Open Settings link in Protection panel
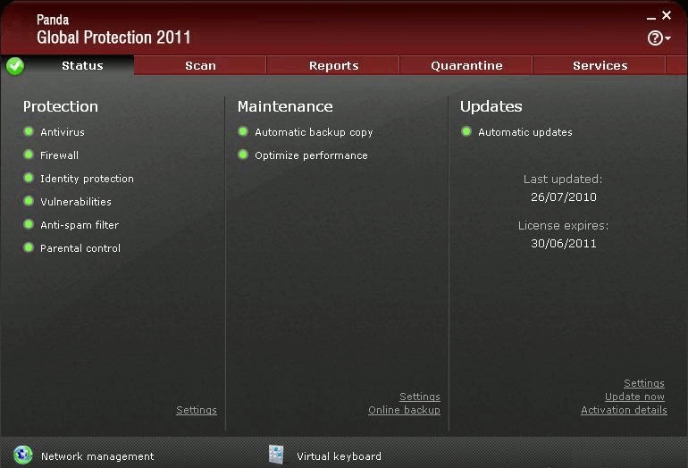The width and height of the screenshot is (688, 468). coord(197,410)
